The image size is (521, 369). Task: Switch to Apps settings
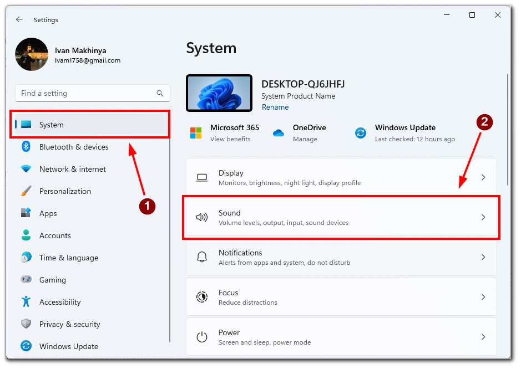click(90, 213)
